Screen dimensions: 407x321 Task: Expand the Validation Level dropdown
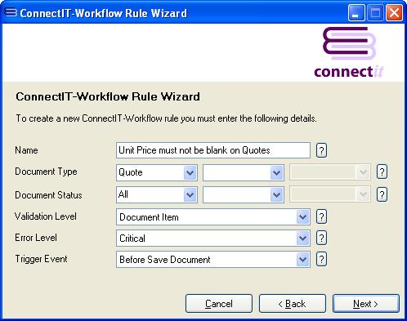[x=302, y=217]
